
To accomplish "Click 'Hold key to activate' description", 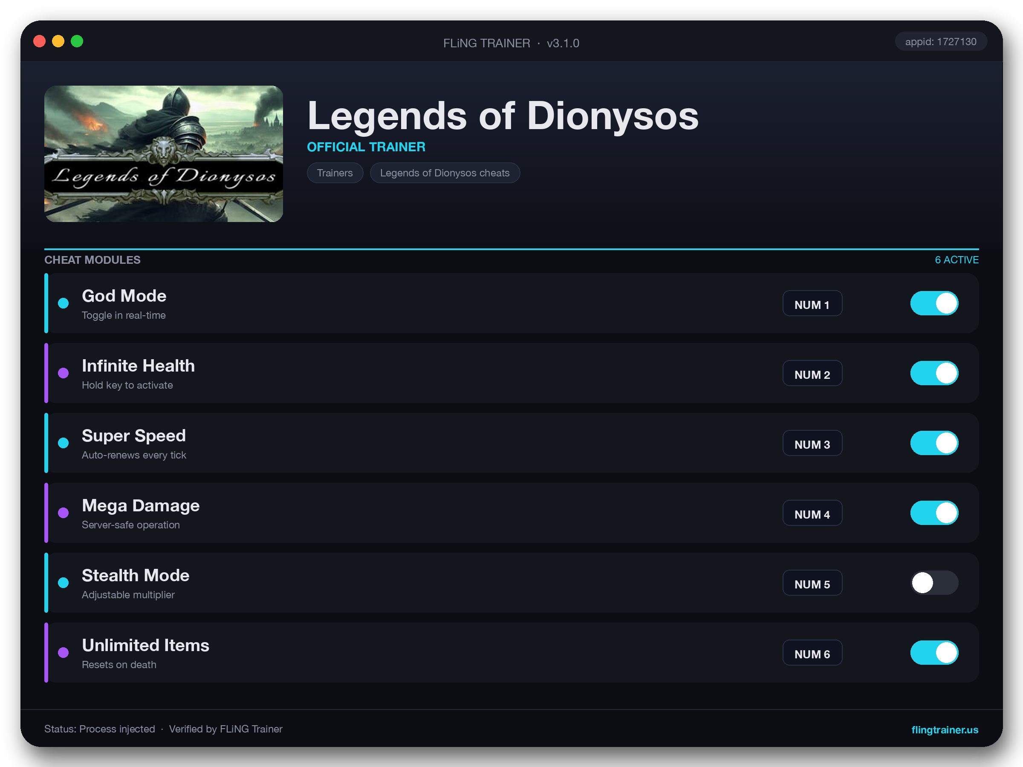I will click(x=127, y=385).
